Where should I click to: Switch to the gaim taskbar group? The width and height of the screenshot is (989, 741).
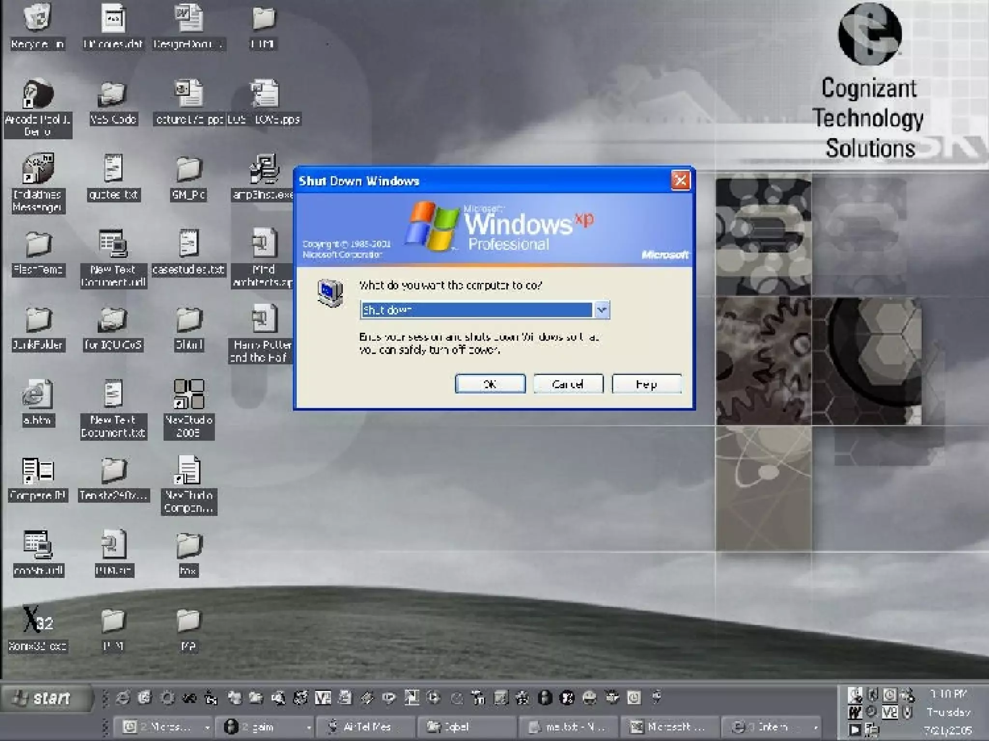263,727
